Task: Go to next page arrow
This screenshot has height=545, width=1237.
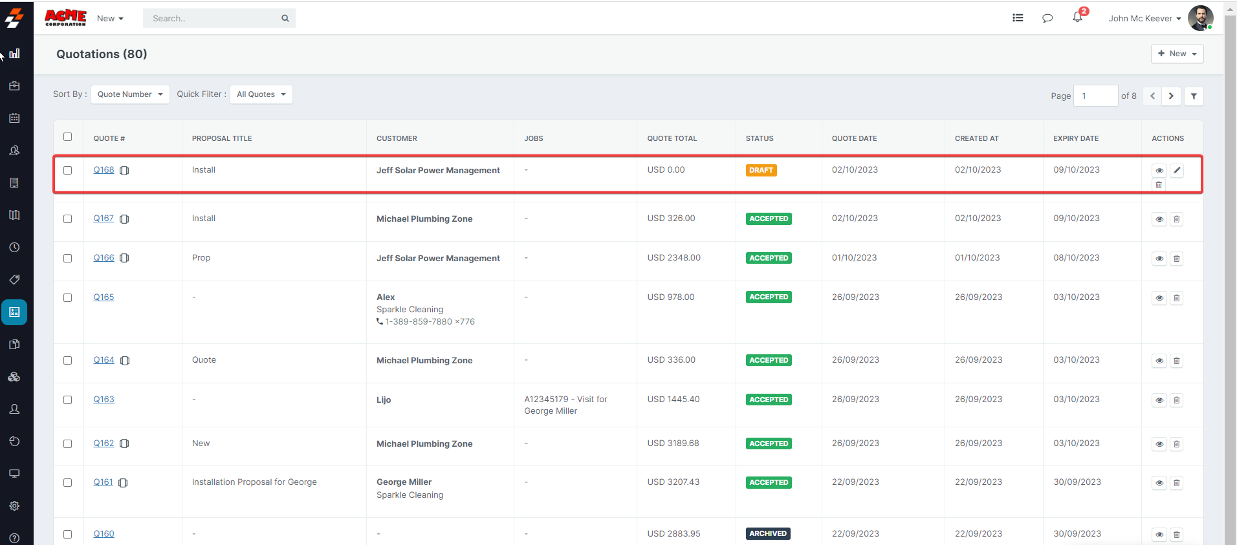Action: point(1171,96)
